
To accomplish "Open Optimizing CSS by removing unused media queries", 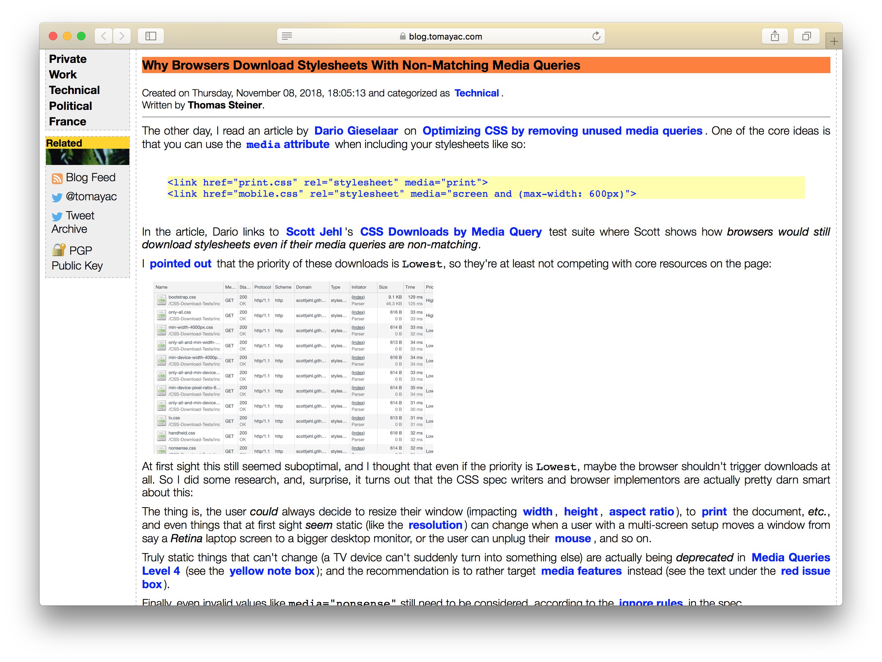I will tap(562, 131).
